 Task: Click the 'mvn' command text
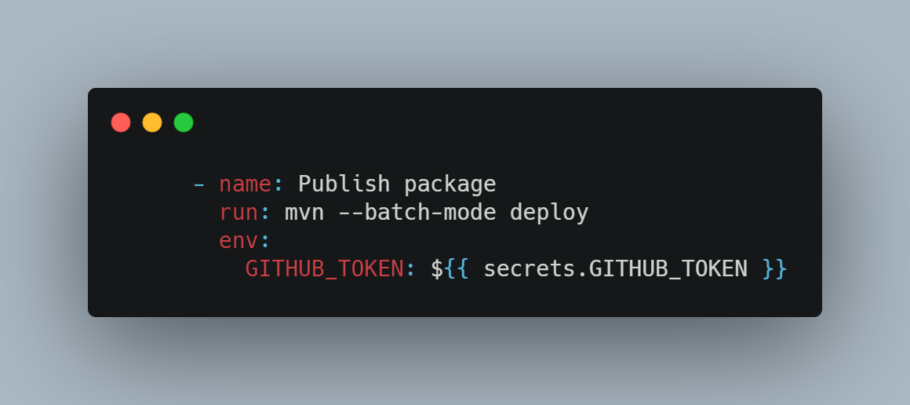click(304, 213)
